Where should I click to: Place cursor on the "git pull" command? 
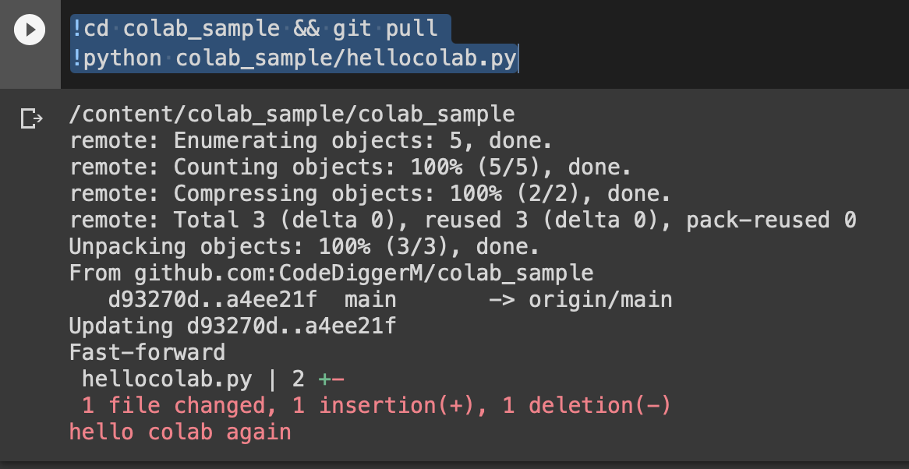385,30
